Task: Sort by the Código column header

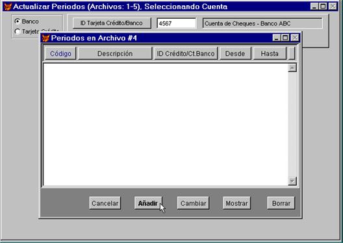Action: point(60,53)
